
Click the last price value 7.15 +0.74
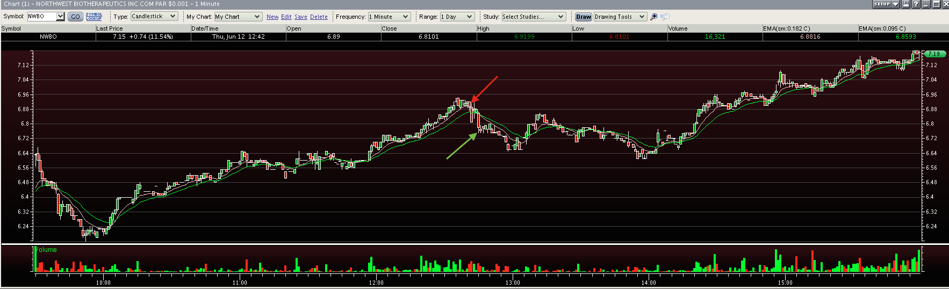point(143,37)
